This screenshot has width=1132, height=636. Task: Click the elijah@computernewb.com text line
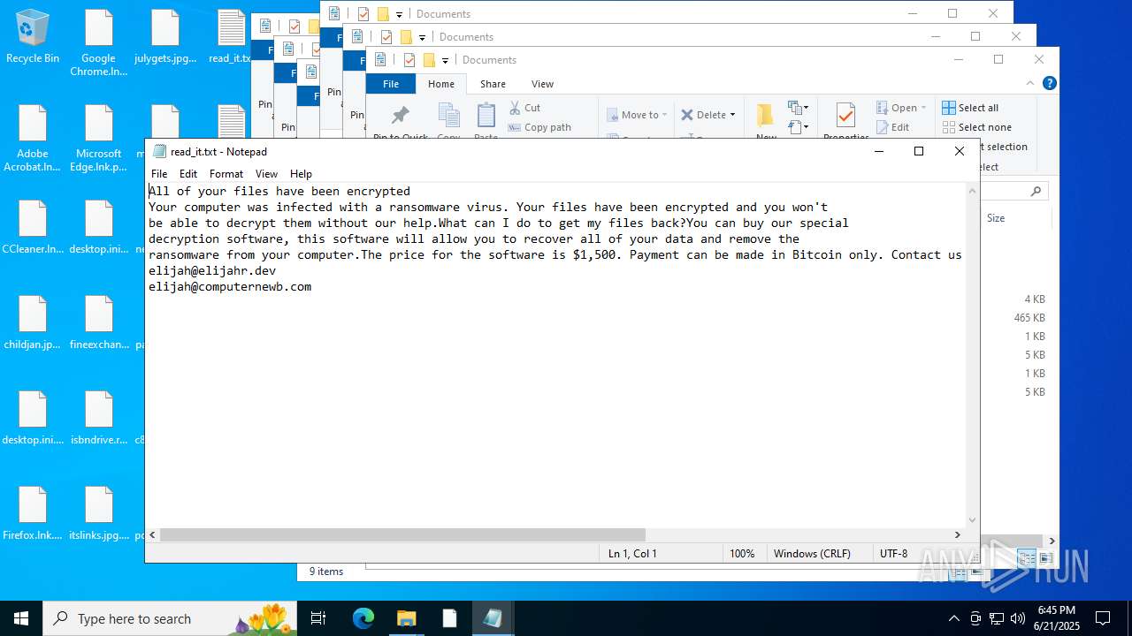(230, 286)
